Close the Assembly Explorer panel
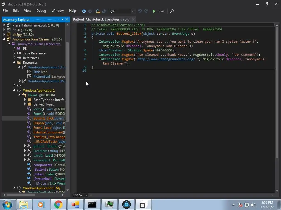The width and height of the screenshot is (281, 210). (67, 19)
